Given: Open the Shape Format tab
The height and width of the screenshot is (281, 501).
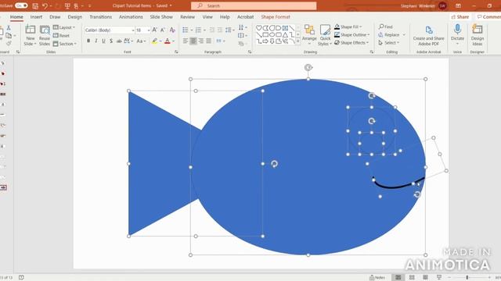Looking at the screenshot, I should click(x=276, y=17).
